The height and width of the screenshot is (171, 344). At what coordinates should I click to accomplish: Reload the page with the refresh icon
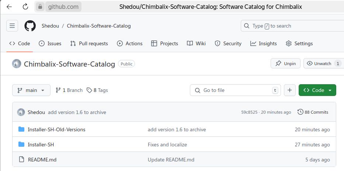[x=25, y=7]
